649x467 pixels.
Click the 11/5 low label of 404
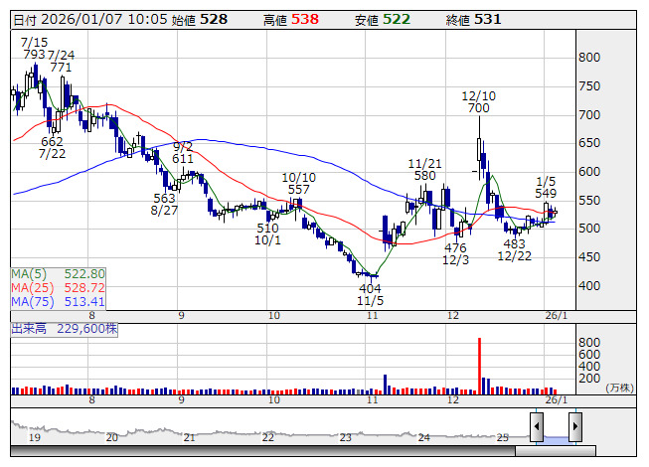[370, 294]
